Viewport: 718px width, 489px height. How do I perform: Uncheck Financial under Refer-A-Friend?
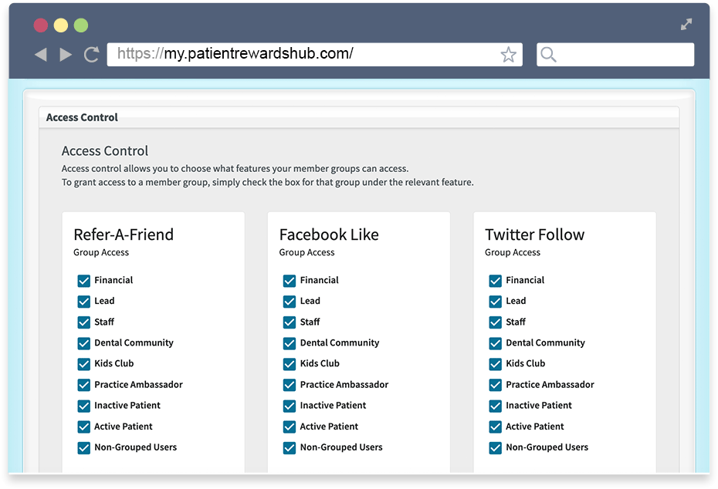click(84, 281)
